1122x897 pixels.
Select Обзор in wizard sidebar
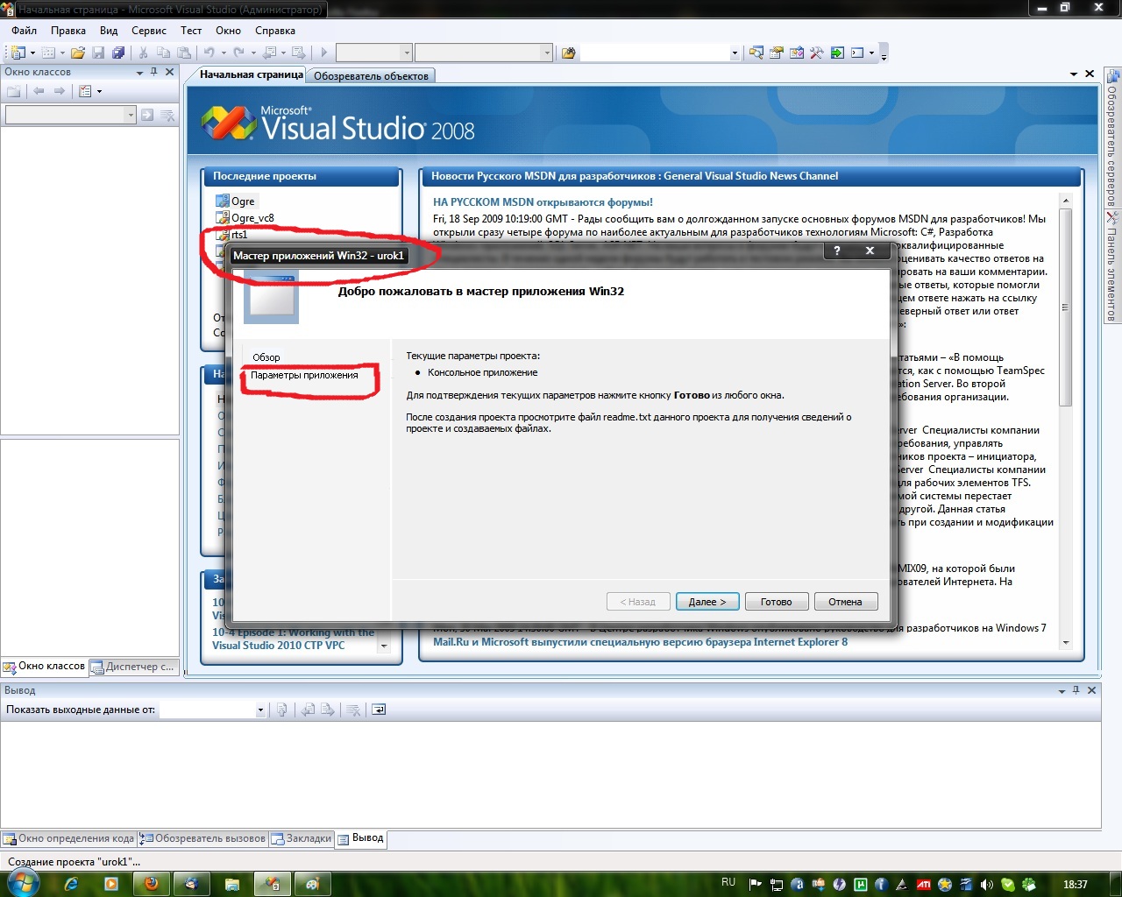point(266,357)
